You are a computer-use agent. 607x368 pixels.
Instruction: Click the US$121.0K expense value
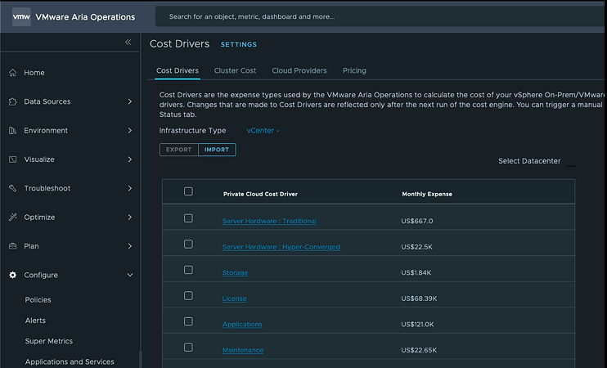tap(417, 325)
